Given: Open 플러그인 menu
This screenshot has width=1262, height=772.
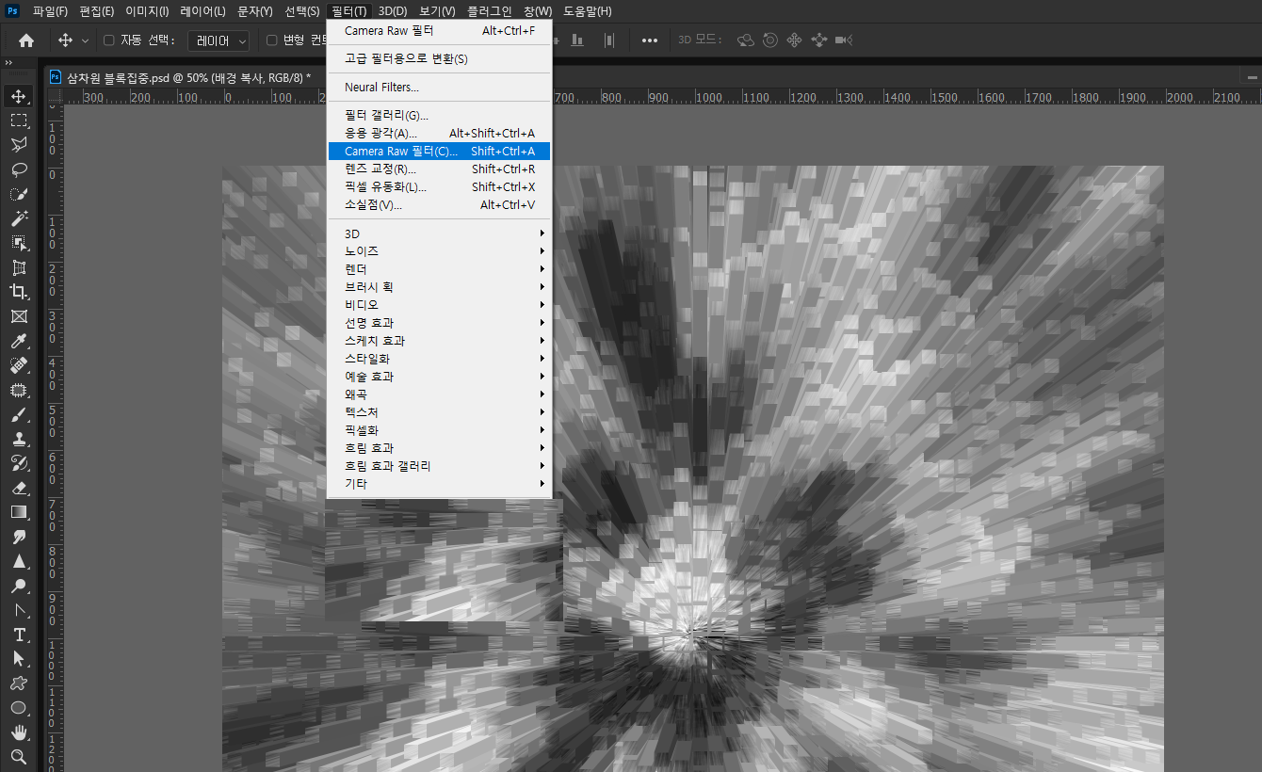Looking at the screenshot, I should (490, 11).
